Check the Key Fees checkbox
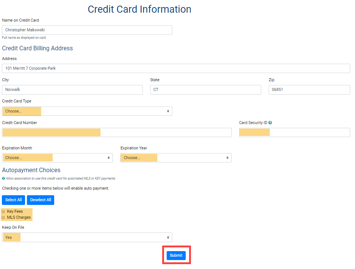Image resolution: width=355 pixels, height=269 pixels. pos(4,212)
